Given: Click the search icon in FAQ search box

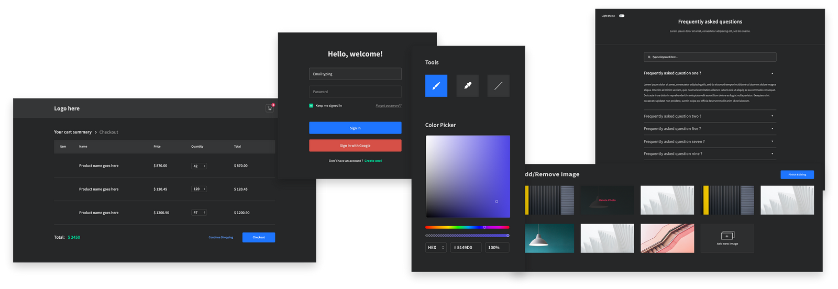Looking at the screenshot, I should click(649, 57).
